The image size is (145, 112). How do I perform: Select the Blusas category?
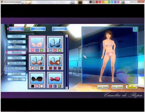pos(17,47)
